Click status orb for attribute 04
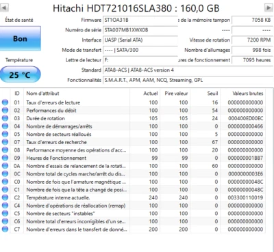 [x=5, y=126]
